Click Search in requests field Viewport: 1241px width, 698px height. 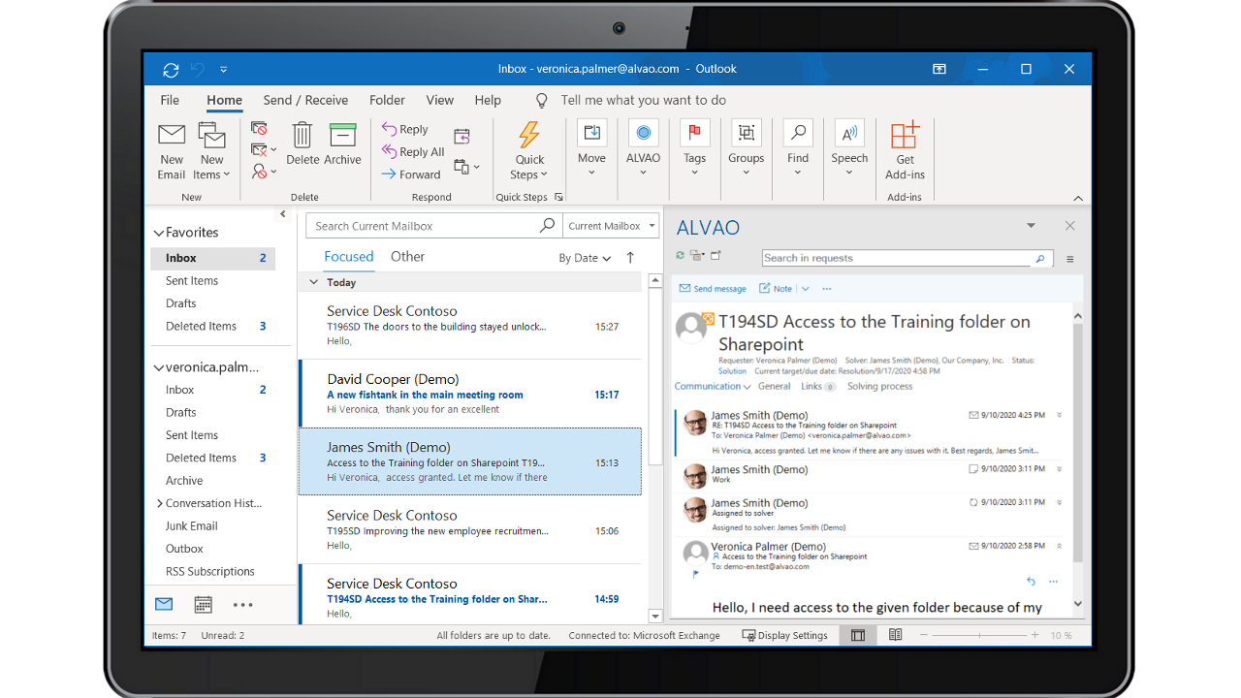[897, 258]
